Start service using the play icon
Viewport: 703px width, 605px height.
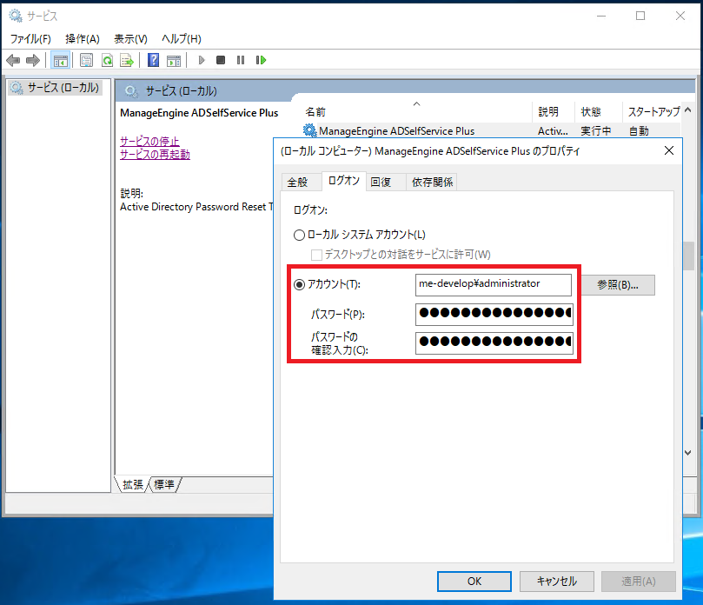pyautogui.click(x=202, y=60)
